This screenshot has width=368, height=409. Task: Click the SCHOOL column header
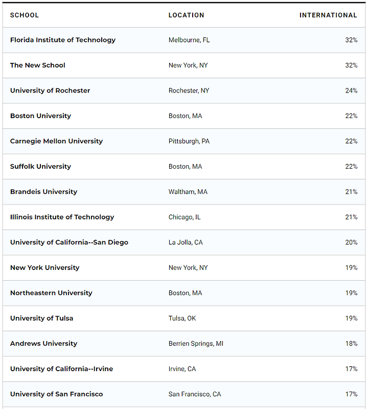[x=25, y=15]
